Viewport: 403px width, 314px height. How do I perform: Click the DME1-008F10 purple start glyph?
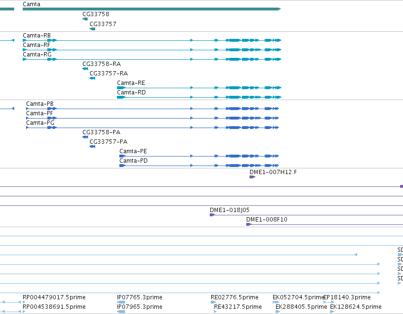point(249,224)
